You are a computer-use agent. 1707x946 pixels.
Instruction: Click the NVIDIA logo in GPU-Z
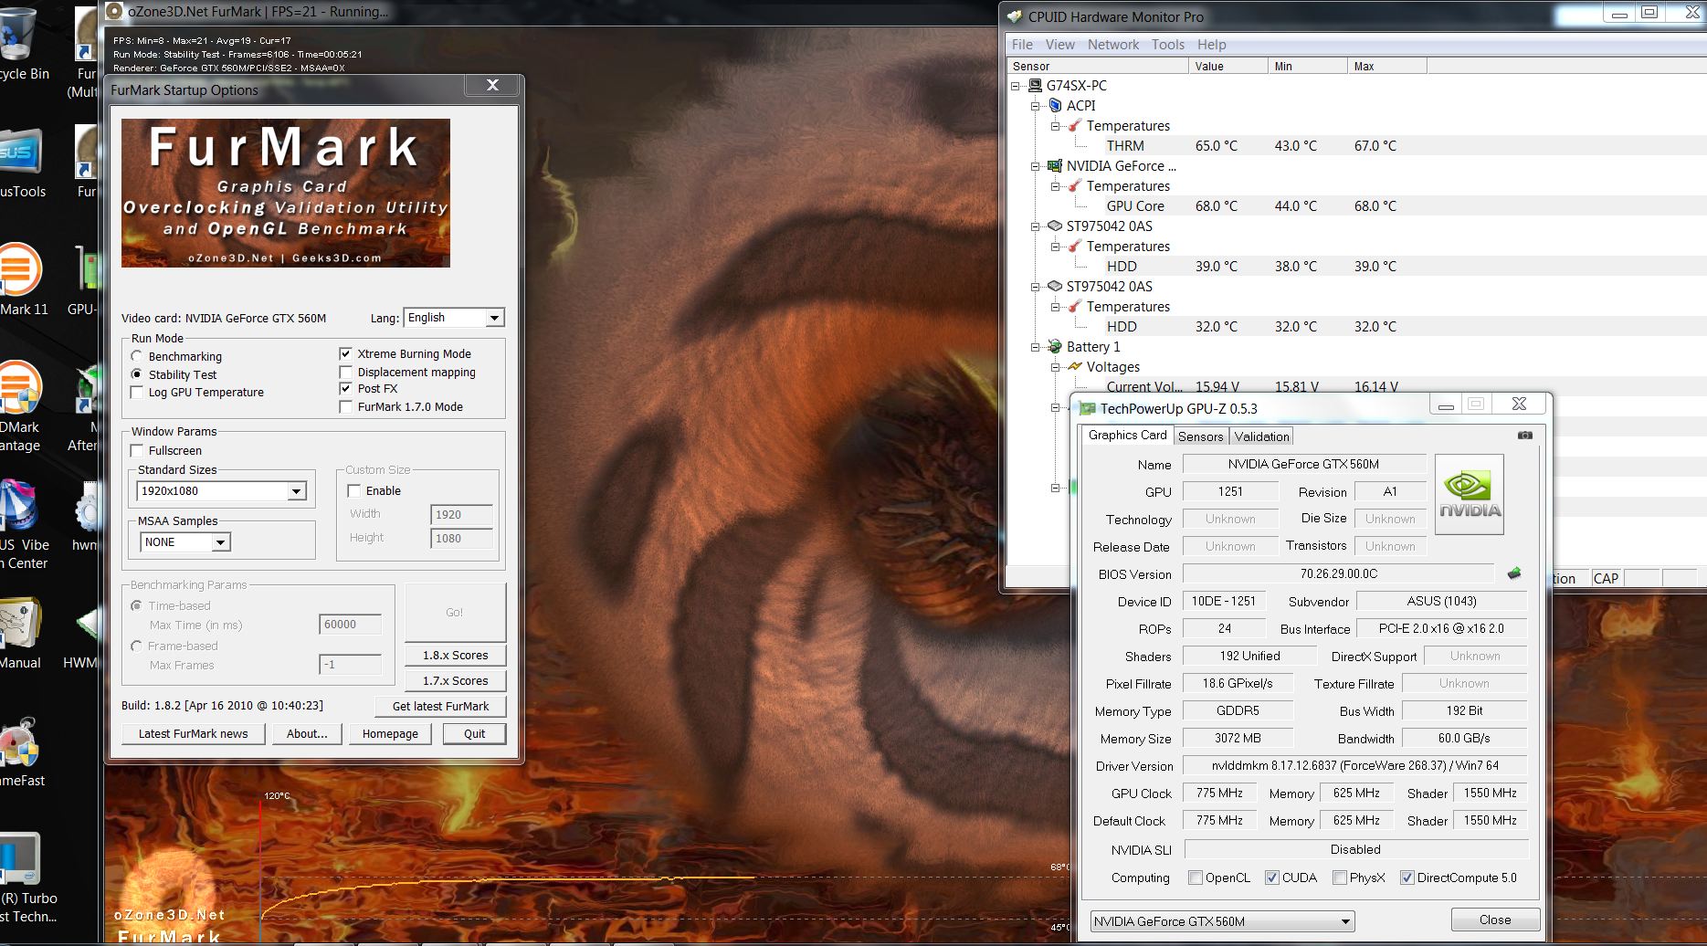click(x=1469, y=494)
